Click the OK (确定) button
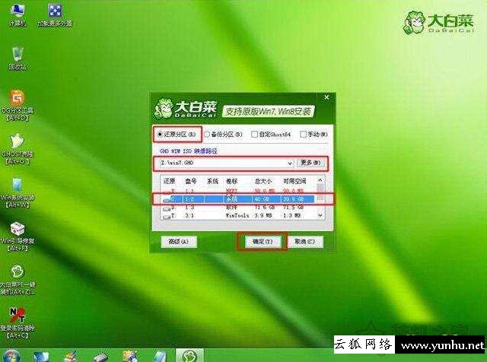 263,242
